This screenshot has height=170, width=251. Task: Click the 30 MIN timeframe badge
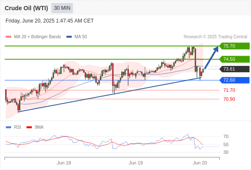(x=62, y=8)
